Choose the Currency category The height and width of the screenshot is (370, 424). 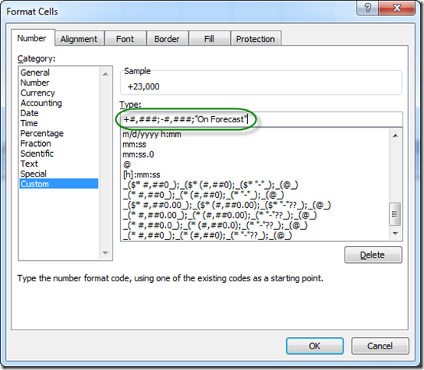[38, 93]
